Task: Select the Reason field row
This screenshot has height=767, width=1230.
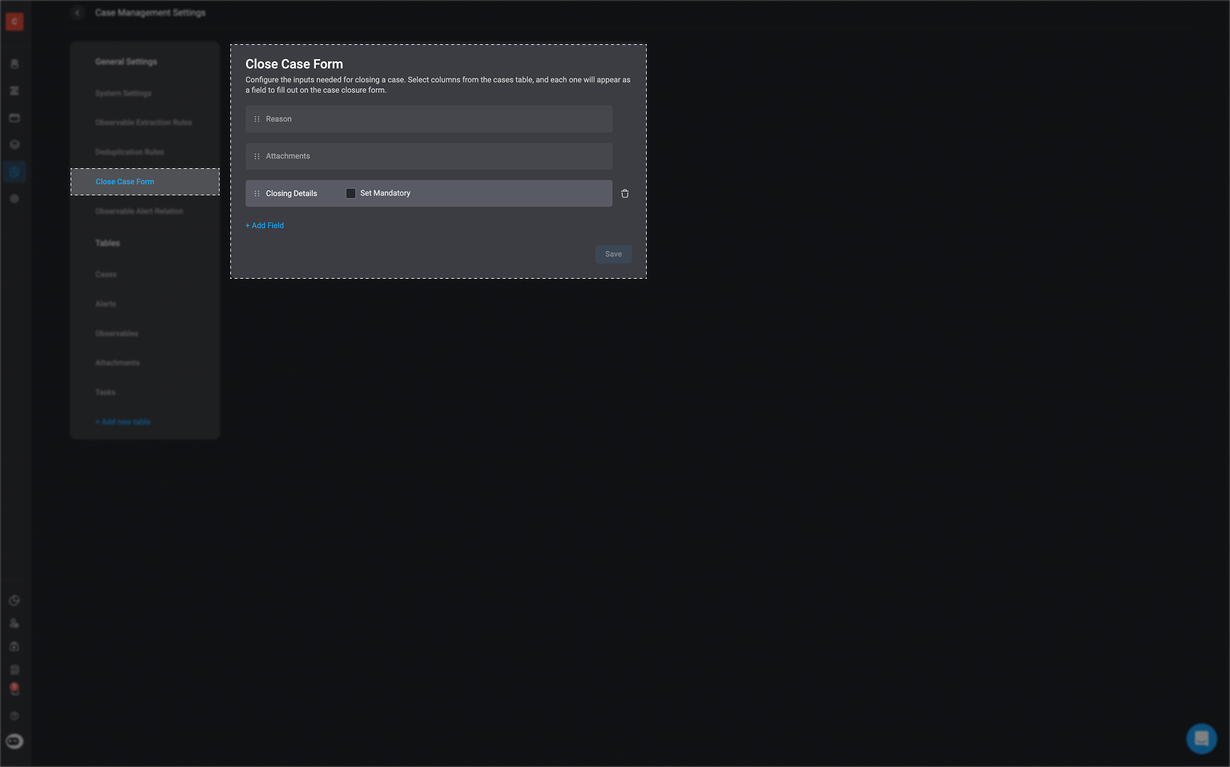Action: tap(429, 119)
